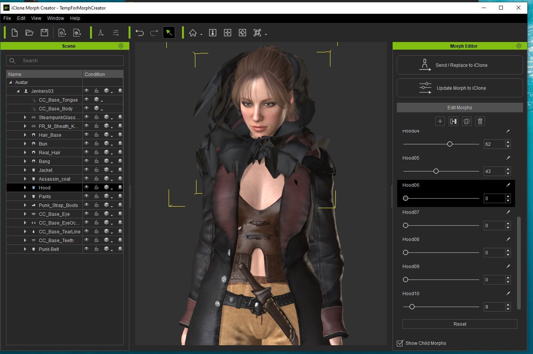This screenshot has width=533, height=354.
Task: Expand the Hood tree item
Action: pyautogui.click(x=25, y=188)
